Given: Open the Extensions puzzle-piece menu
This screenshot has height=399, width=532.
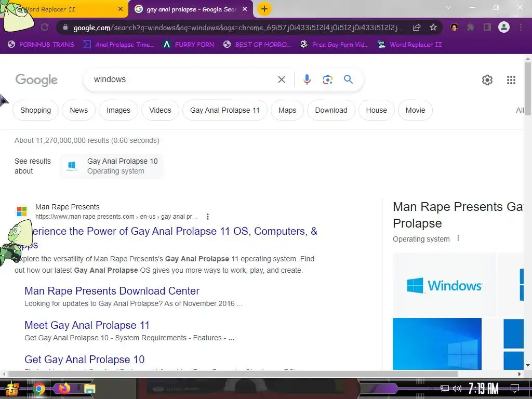Looking at the screenshot, I should coord(470,27).
